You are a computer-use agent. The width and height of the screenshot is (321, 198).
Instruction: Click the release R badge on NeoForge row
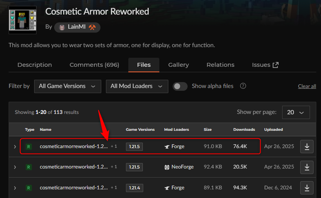click(29, 167)
